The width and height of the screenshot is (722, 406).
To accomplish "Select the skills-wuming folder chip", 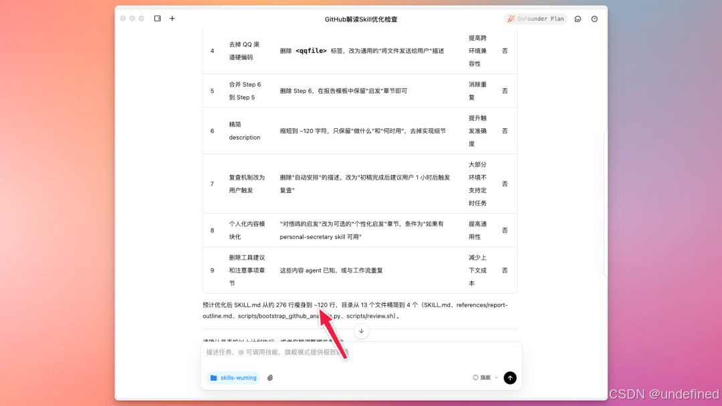I will click(x=233, y=378).
